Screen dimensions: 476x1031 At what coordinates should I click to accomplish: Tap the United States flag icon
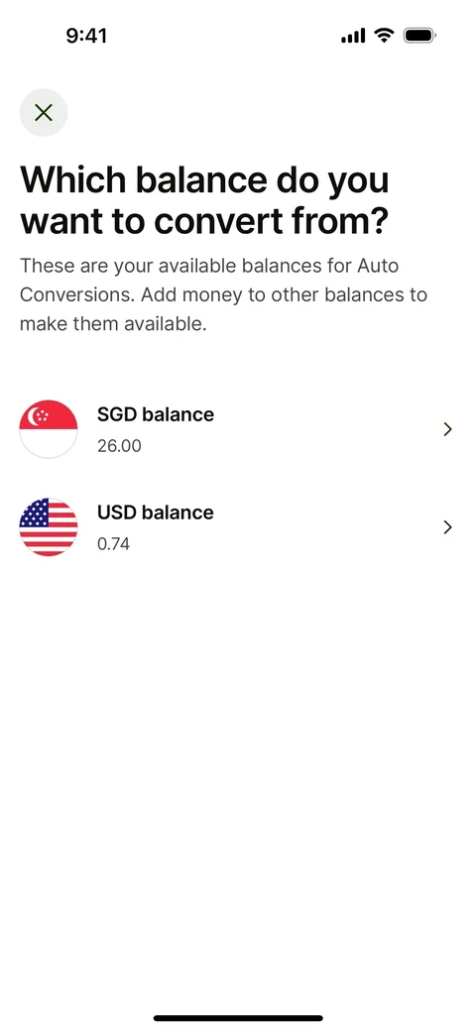49,527
